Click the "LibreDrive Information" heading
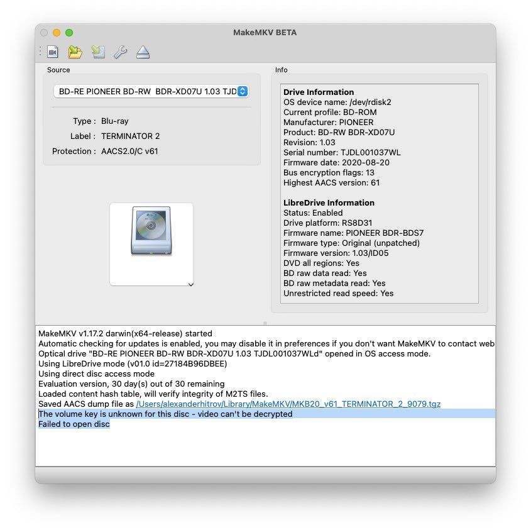Viewport: 531px width, 530px height. point(329,202)
